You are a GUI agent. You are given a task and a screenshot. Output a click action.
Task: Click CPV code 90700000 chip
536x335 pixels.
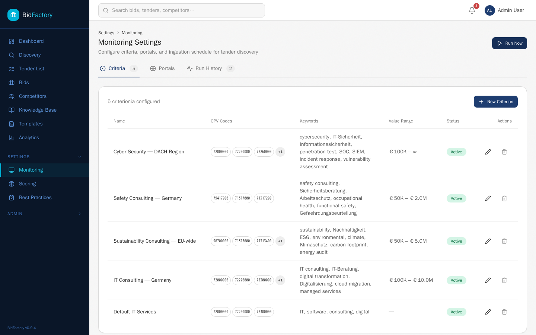221,241
